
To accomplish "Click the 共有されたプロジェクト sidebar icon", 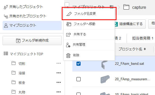I will pos(6,16).
